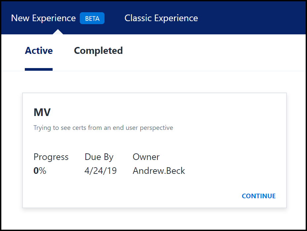Select the 0% progress value
Viewport: 307px width, 231px height.
pos(40,171)
